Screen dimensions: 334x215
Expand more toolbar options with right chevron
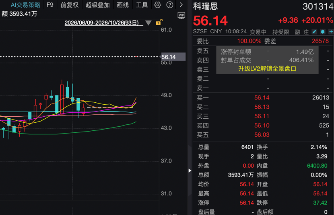point(181,5)
